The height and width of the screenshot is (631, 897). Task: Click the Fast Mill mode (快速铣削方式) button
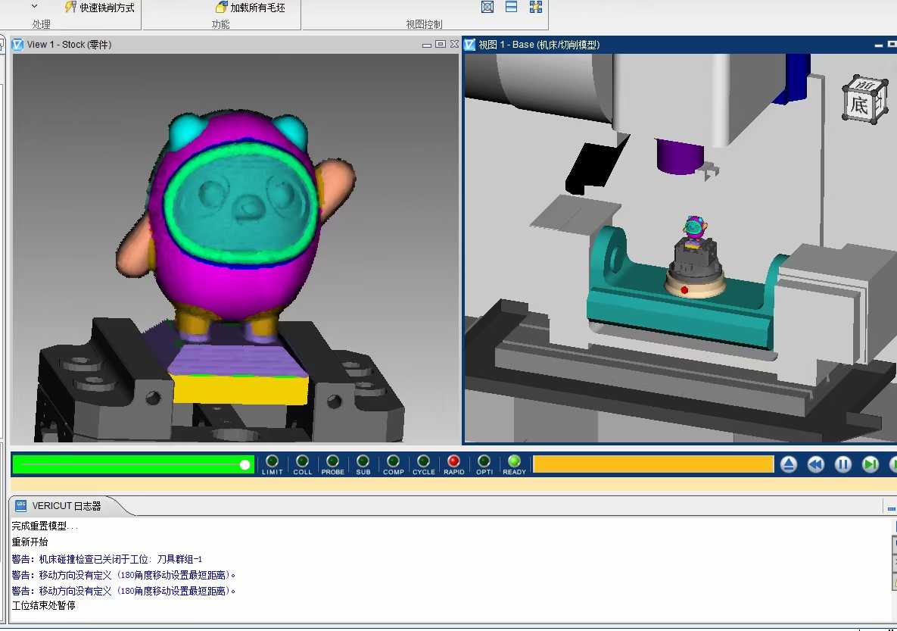(99, 8)
